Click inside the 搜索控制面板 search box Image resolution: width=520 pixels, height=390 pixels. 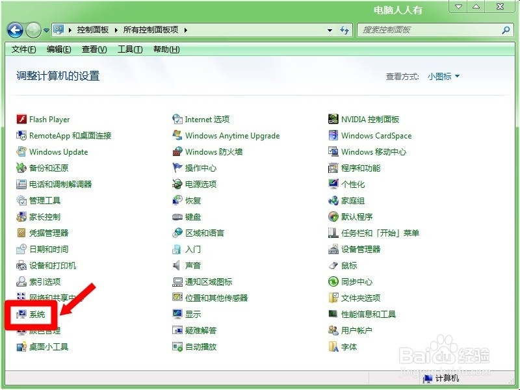pyautogui.click(x=422, y=30)
